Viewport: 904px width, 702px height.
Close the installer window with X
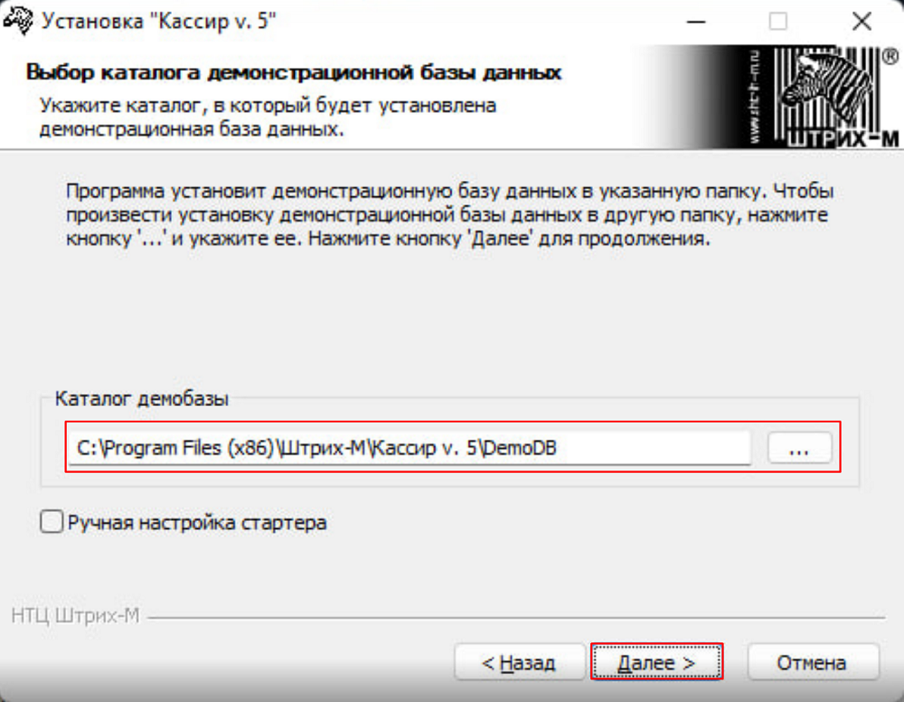pyautogui.click(x=862, y=22)
